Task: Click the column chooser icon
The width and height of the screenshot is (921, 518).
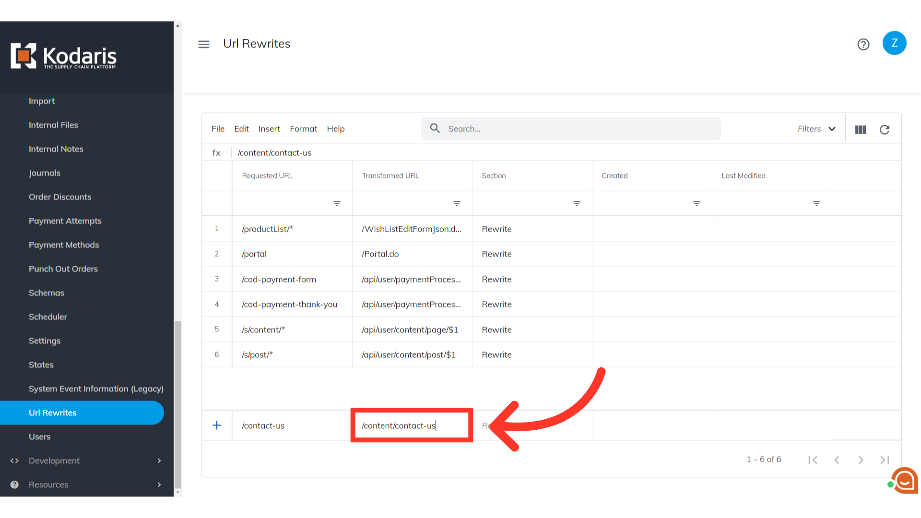Action: pos(861,129)
